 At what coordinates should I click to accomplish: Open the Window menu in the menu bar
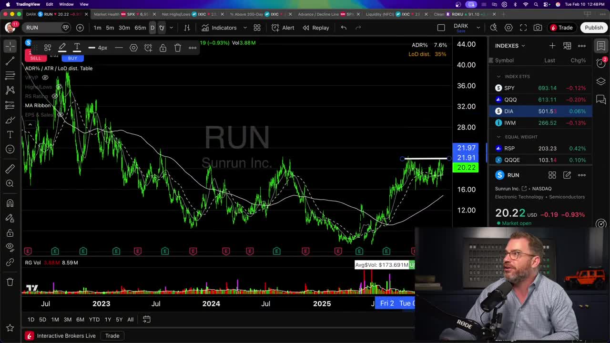pyautogui.click(x=66, y=3)
